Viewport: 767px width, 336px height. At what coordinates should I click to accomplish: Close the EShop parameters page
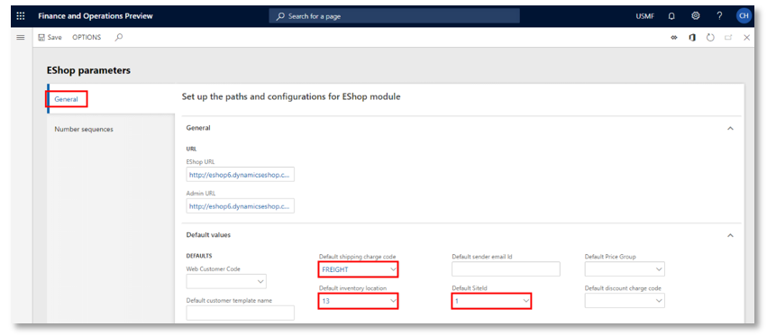click(747, 38)
